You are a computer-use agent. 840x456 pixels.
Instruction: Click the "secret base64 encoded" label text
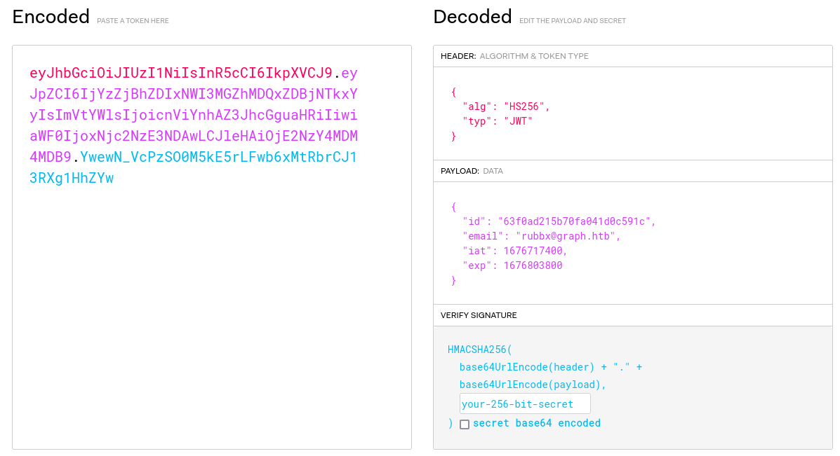point(537,423)
